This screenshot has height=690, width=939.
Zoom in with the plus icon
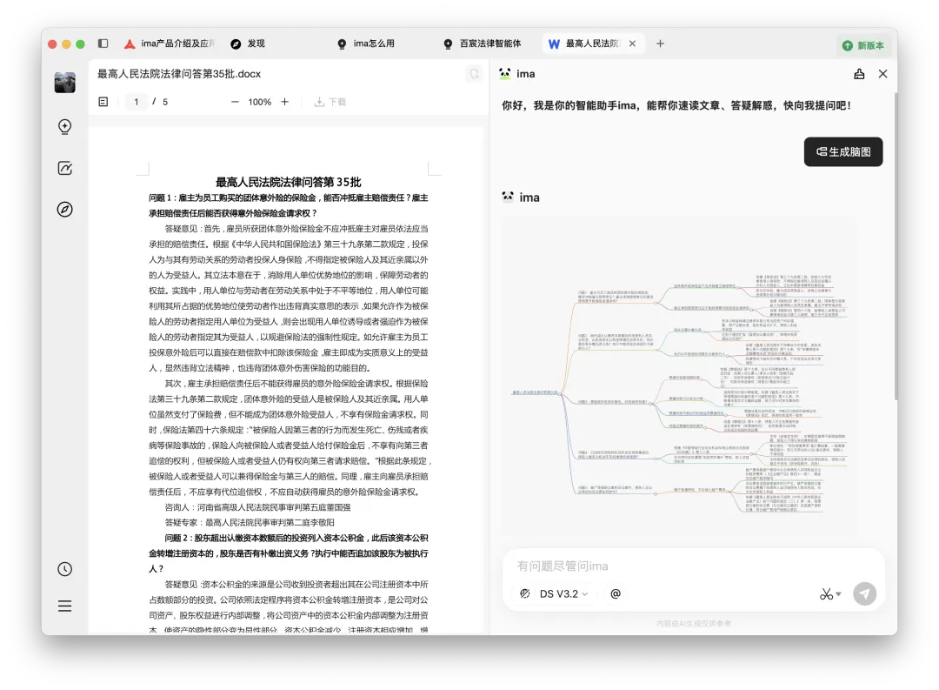point(285,102)
